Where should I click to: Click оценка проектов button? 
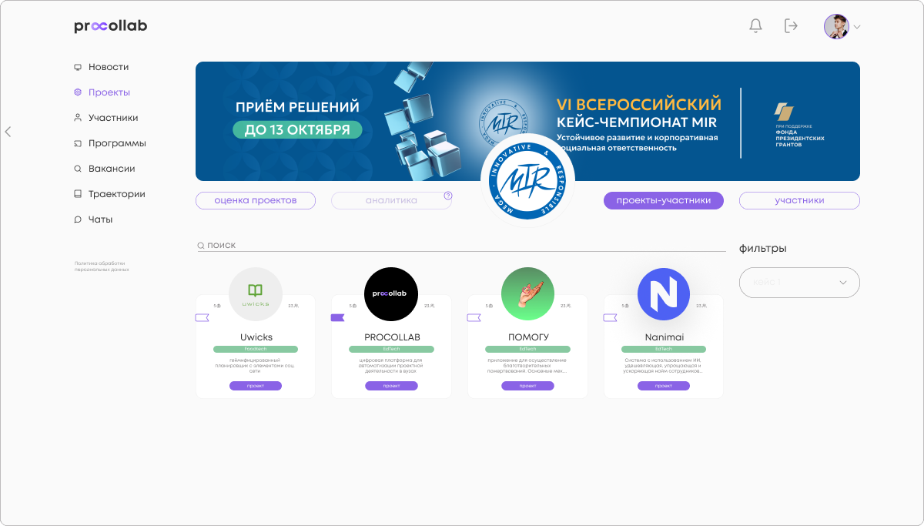[x=256, y=200]
